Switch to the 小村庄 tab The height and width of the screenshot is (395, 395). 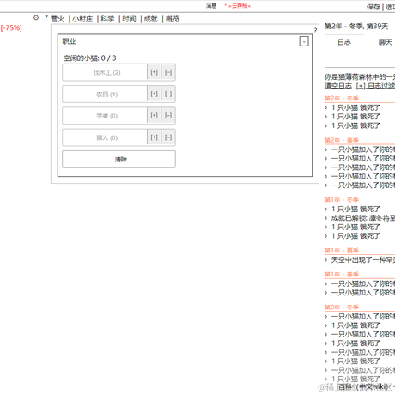coord(82,19)
